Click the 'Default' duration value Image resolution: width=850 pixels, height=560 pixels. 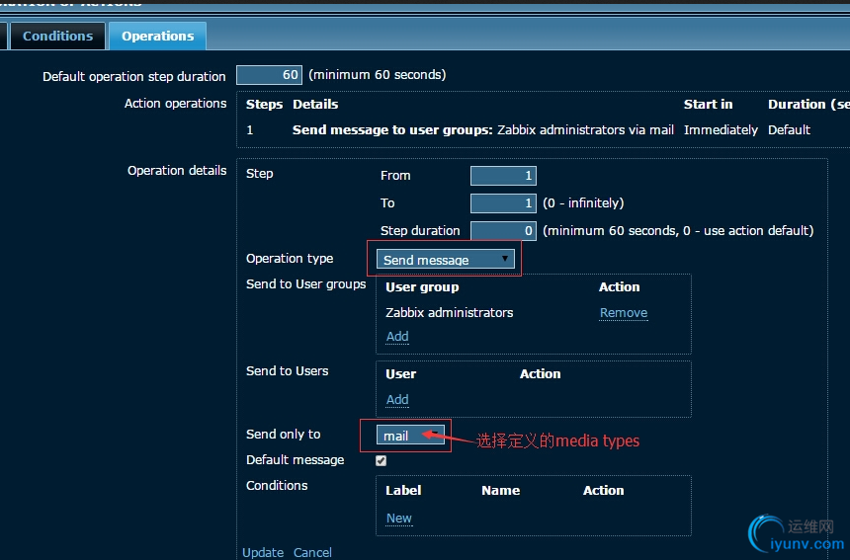[x=789, y=130]
